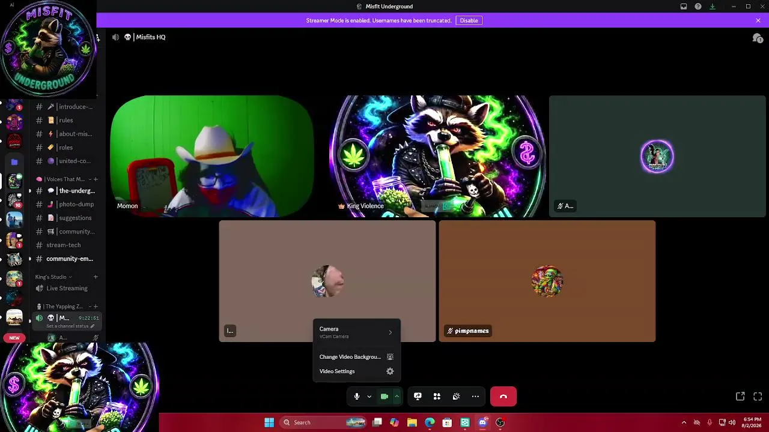This screenshot has width=769, height=432.
Task: Enter full screen for the call
Action: coord(758,397)
